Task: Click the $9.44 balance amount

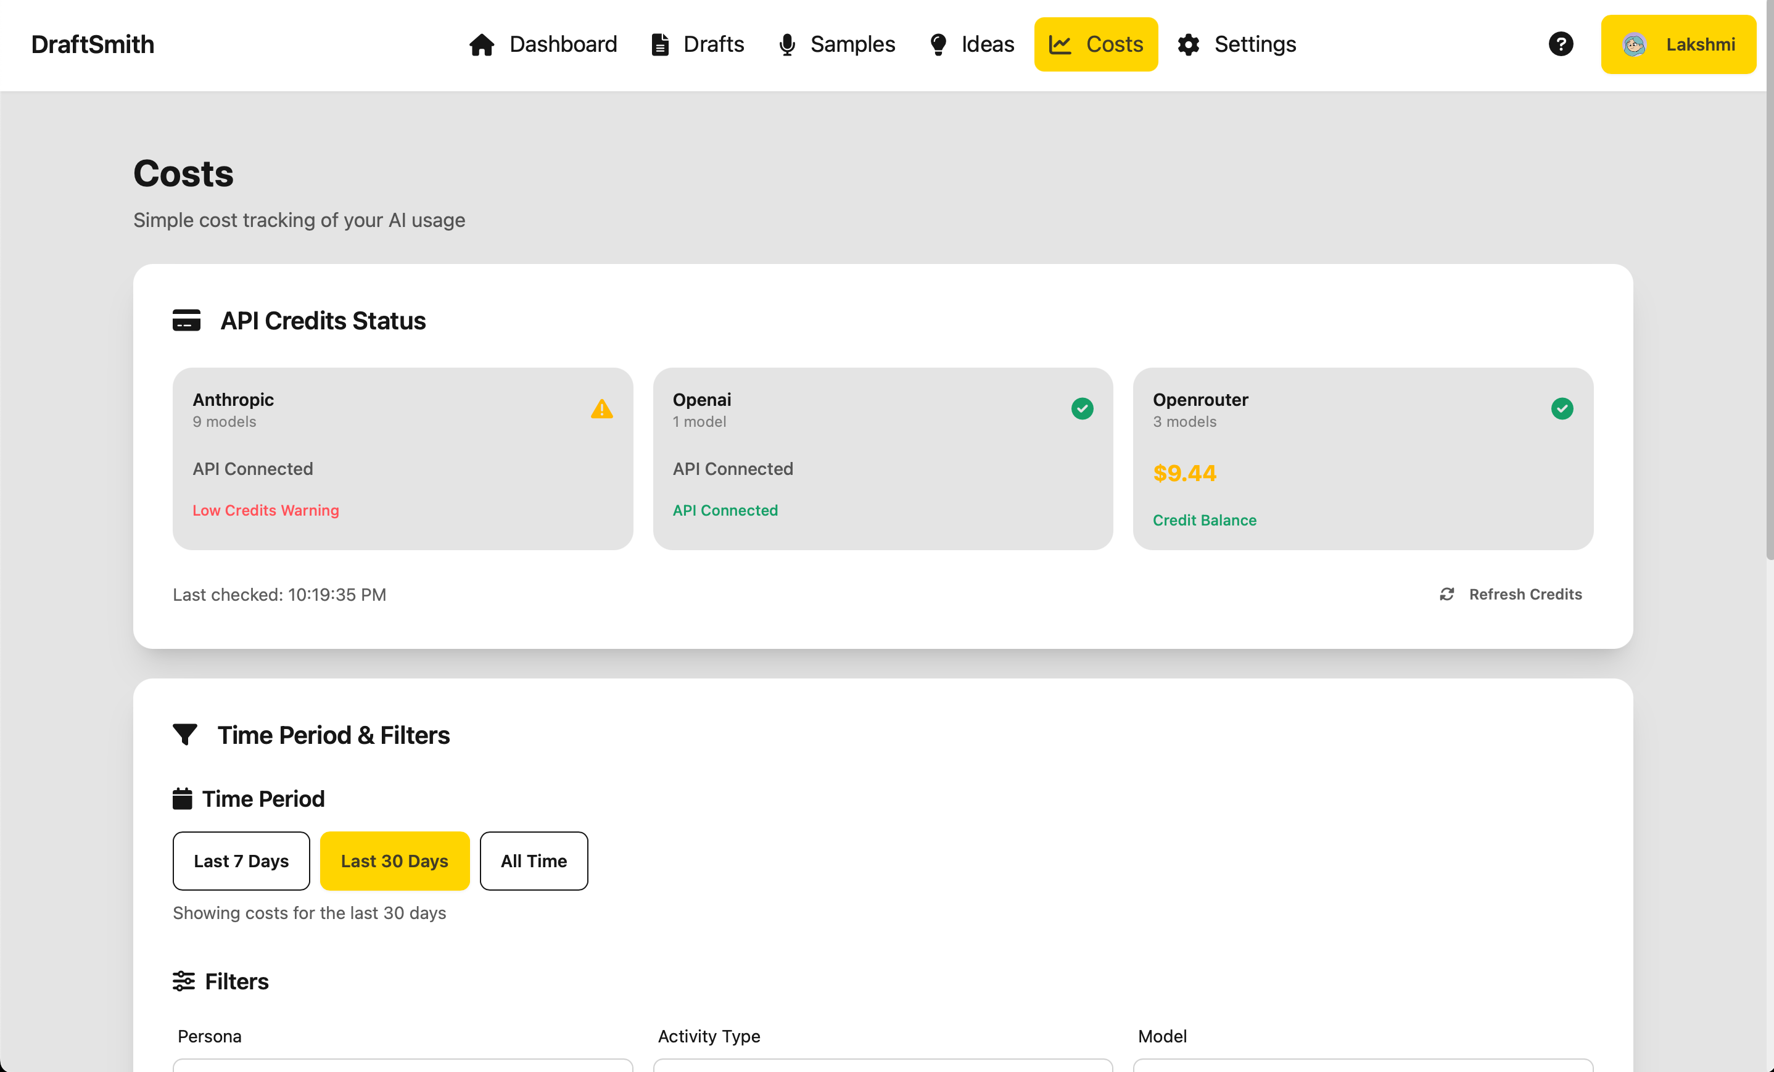Action: coord(1184,473)
